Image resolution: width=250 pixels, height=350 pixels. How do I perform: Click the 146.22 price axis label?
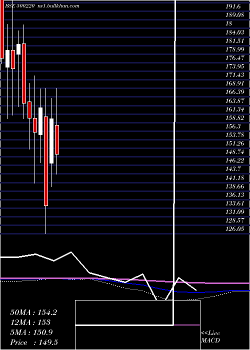tap(235, 160)
